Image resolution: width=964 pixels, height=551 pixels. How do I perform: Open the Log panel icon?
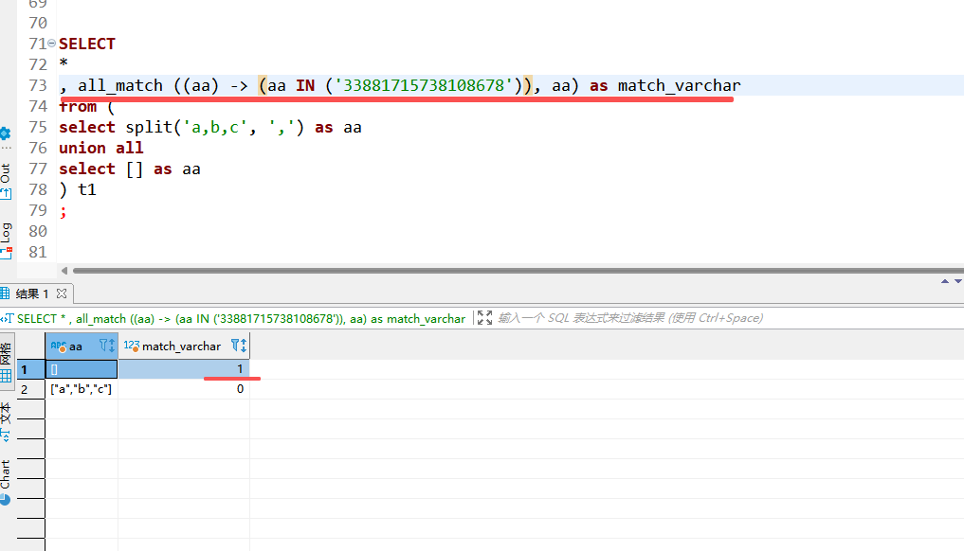(5, 240)
